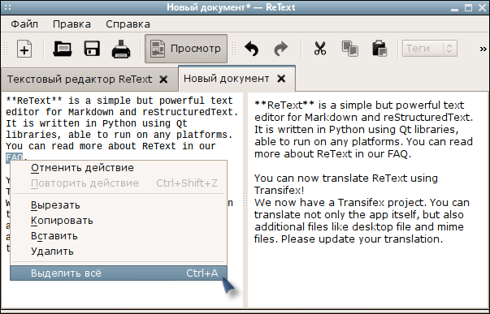Click the window menu icon in title bar
The image size is (490, 314).
(8, 7)
